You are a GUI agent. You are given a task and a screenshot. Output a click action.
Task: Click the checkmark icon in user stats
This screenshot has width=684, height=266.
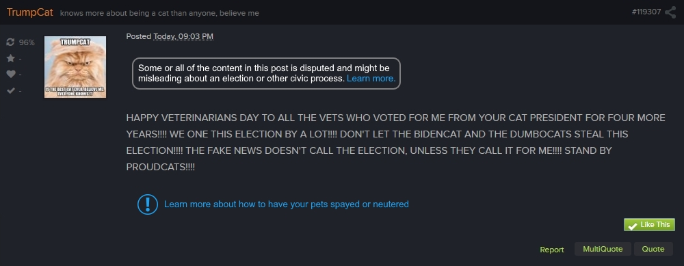click(x=11, y=91)
